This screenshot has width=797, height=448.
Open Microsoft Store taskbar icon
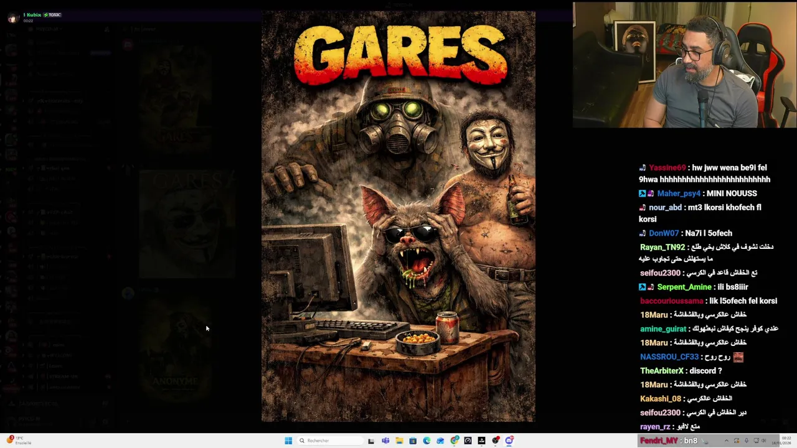tap(413, 441)
